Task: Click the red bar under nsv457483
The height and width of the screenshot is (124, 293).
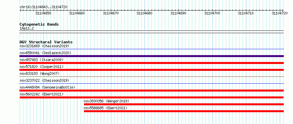Action: tap(152, 63)
